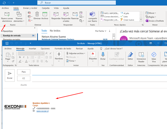Select Responder y eli... quick step

(110, 20)
